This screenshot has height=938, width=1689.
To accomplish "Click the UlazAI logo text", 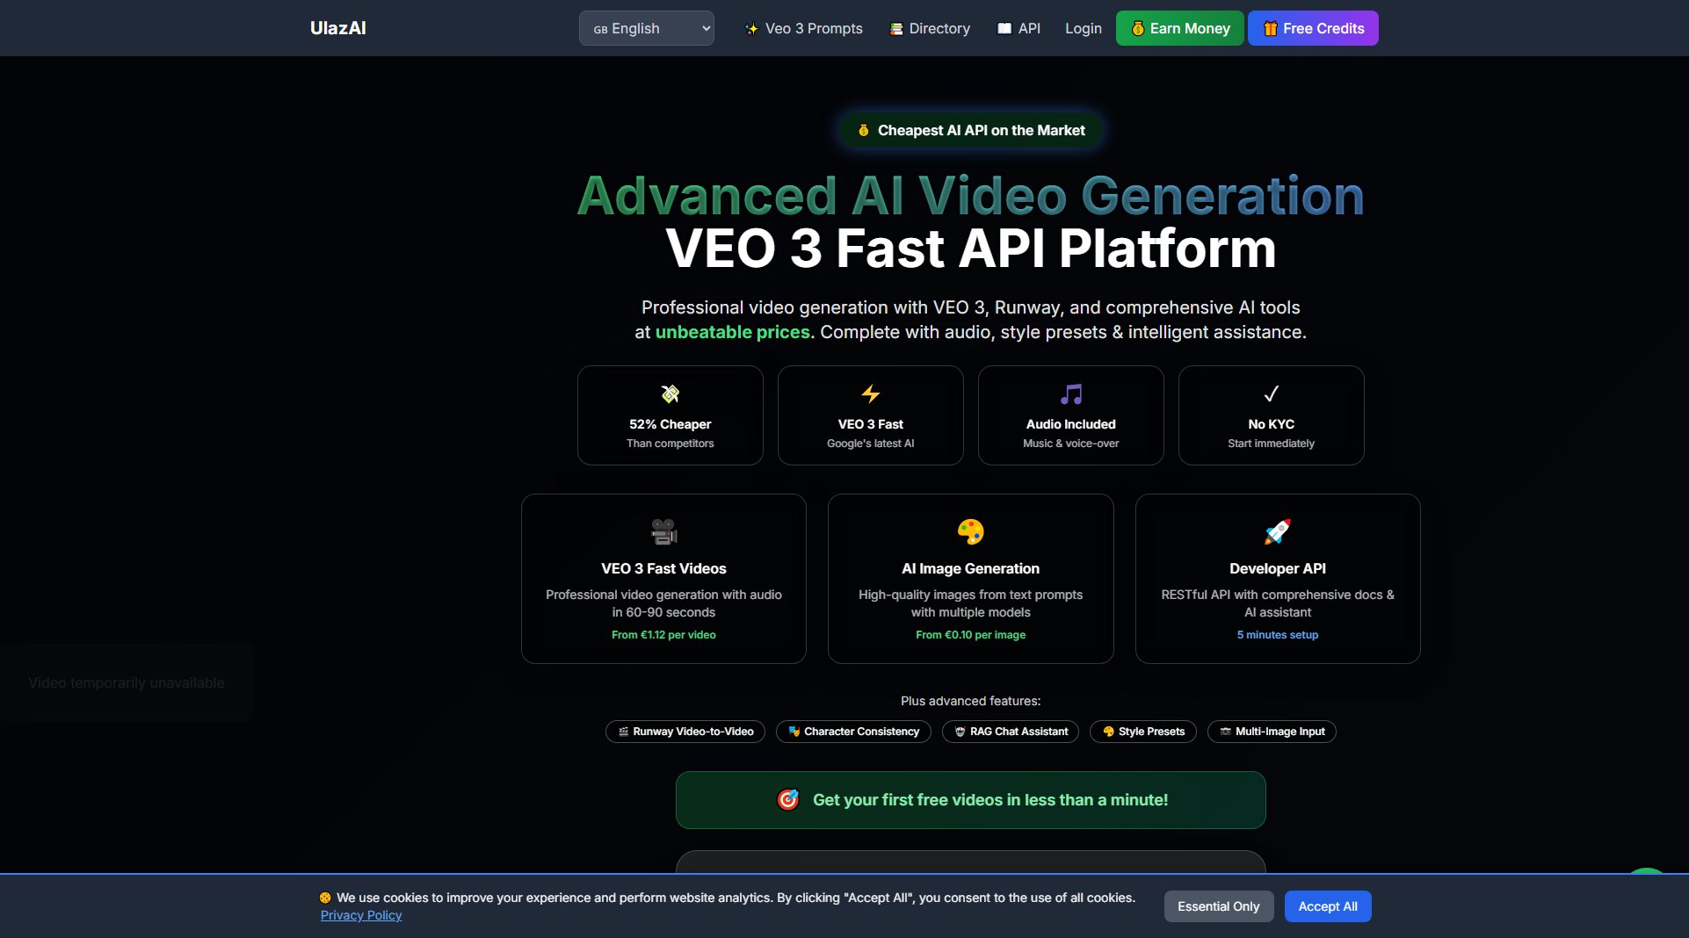I will coord(337,28).
